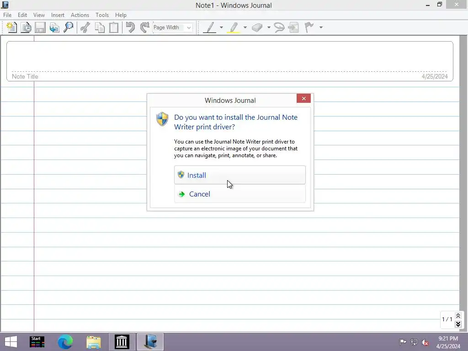Open the Tools menu
The width and height of the screenshot is (468, 351).
pos(102,15)
